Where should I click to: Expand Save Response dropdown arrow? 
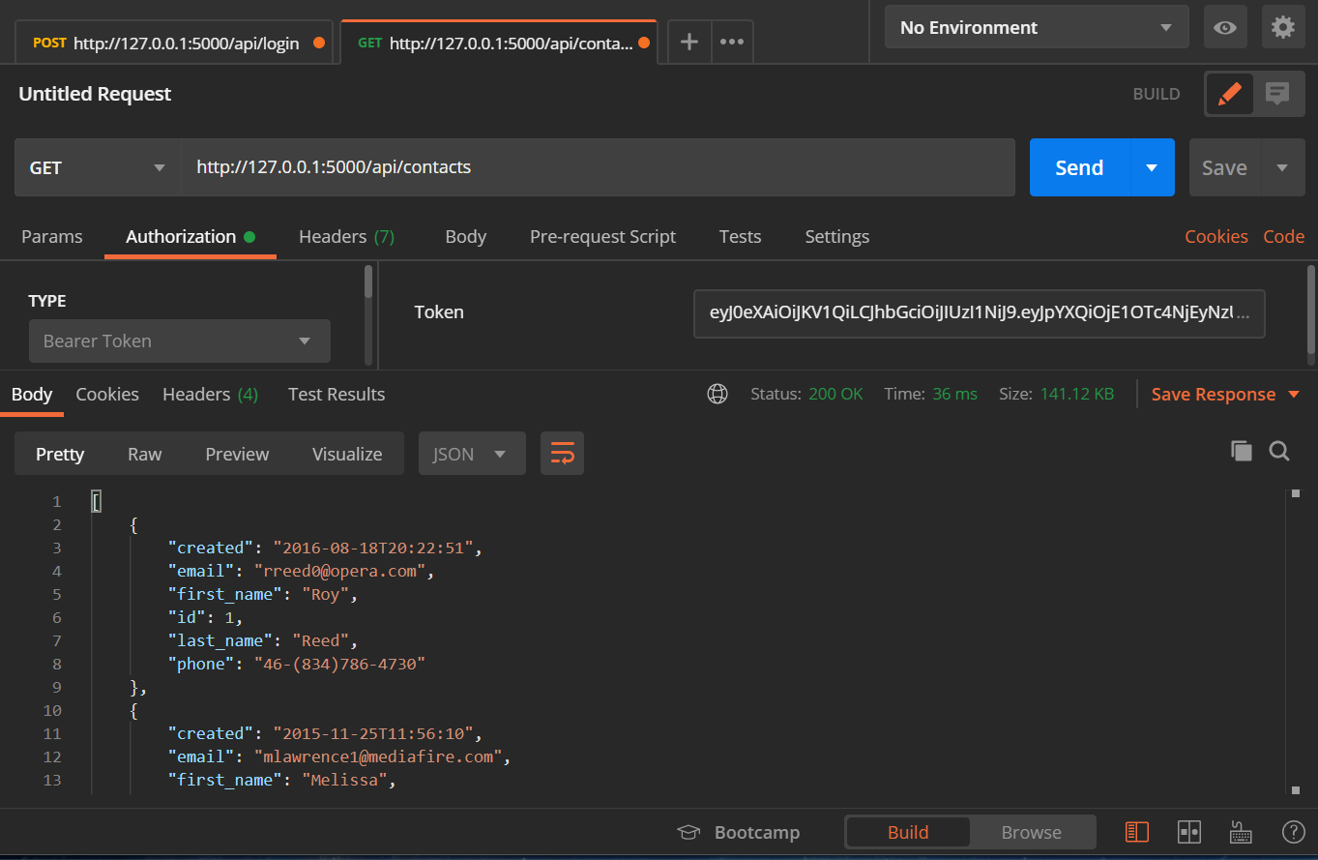tap(1294, 395)
